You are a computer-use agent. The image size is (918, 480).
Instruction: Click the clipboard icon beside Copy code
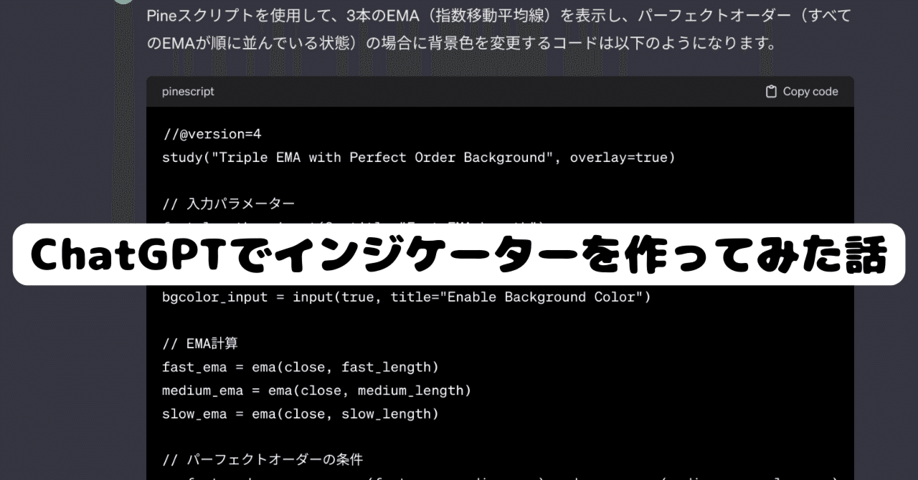click(x=770, y=91)
